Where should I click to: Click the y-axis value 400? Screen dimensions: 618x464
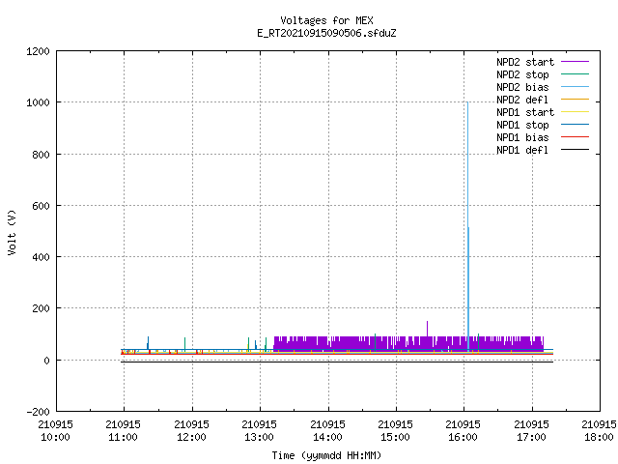click(x=41, y=257)
